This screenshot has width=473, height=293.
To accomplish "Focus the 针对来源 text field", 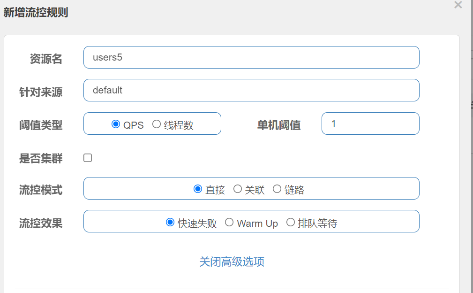I will 251,90.
